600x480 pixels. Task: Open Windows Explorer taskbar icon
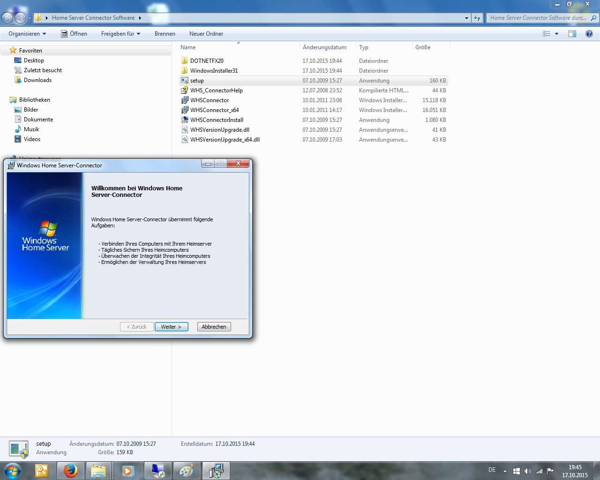point(98,471)
